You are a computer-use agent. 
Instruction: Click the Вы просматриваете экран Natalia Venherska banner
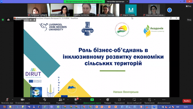(84, 2)
